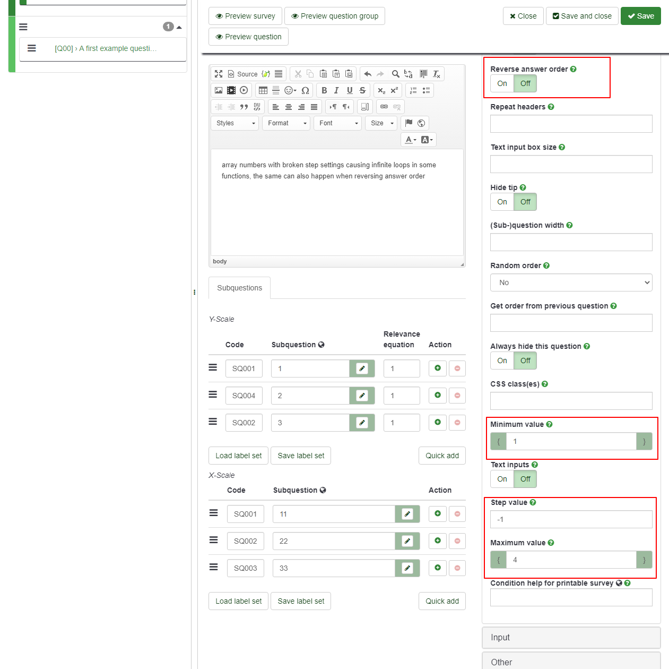This screenshot has width=669, height=669.
Task: Add a row after Y-Scale subquestion SQ001
Action: [x=438, y=368]
